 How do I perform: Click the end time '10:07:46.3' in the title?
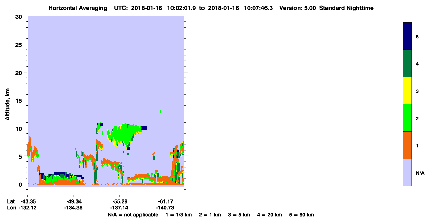[259, 8]
